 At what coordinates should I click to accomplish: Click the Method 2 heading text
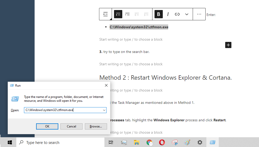(x=166, y=78)
